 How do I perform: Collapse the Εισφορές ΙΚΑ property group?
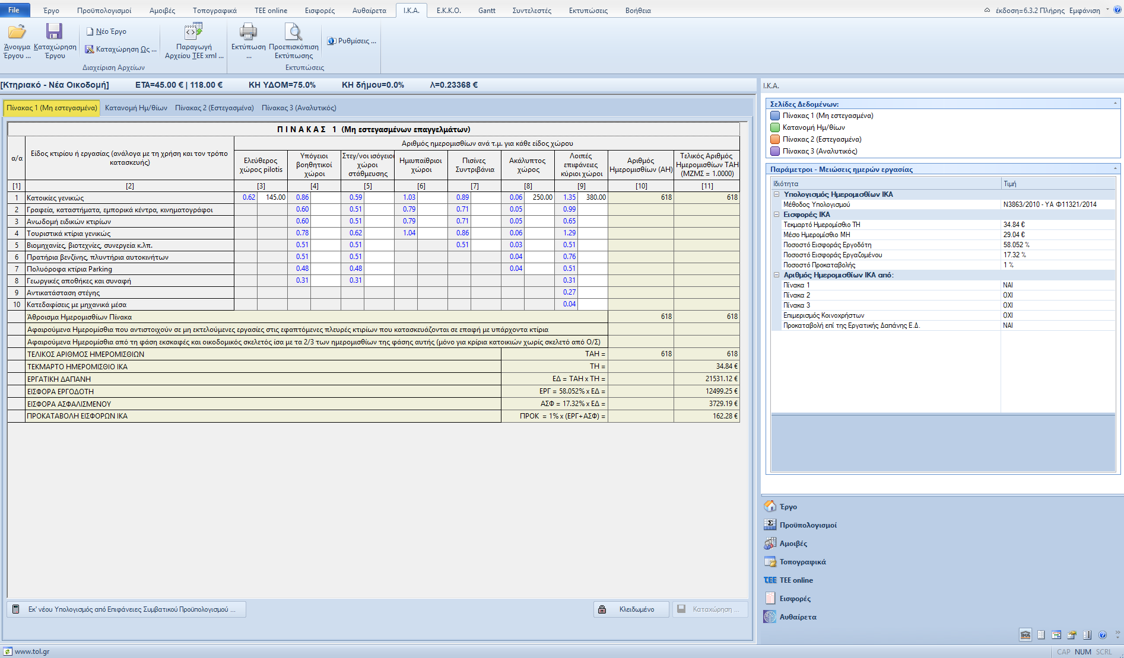776,215
